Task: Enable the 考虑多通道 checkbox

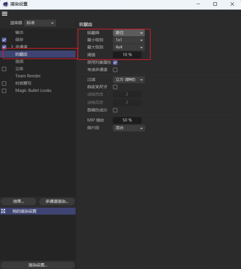Action: [115, 70]
